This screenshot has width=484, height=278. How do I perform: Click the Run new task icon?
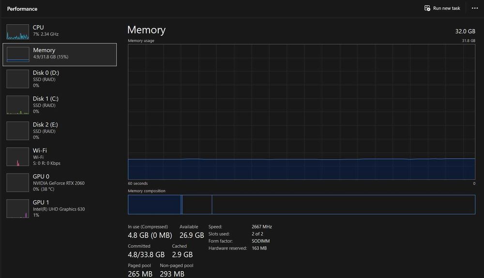(x=427, y=8)
